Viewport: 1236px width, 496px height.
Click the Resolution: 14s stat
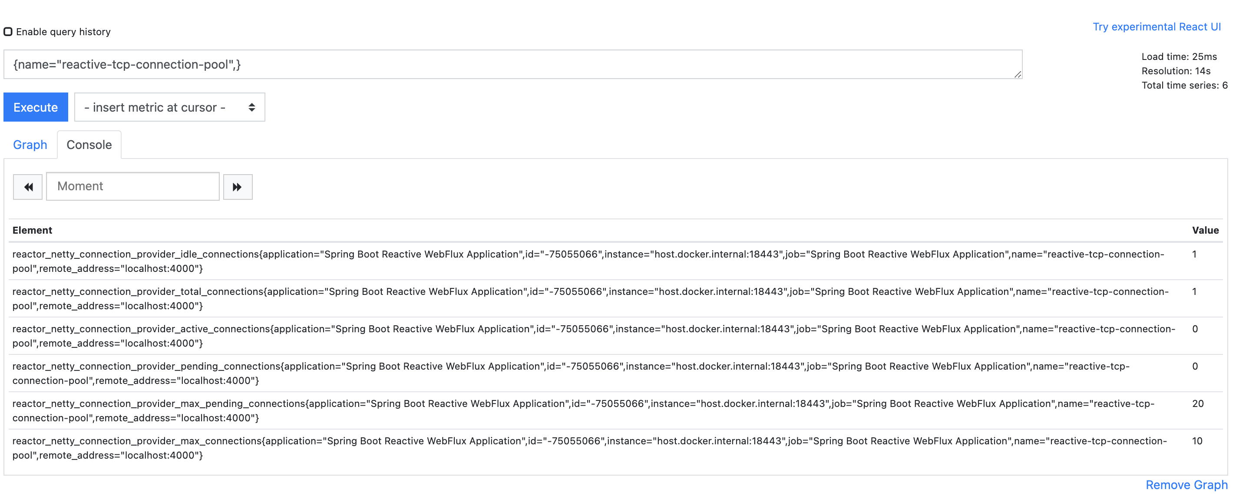1176,71
